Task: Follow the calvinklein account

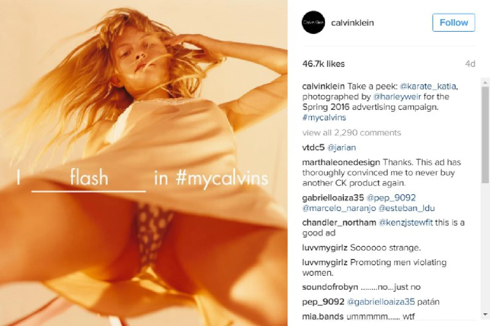Action: coord(454,22)
